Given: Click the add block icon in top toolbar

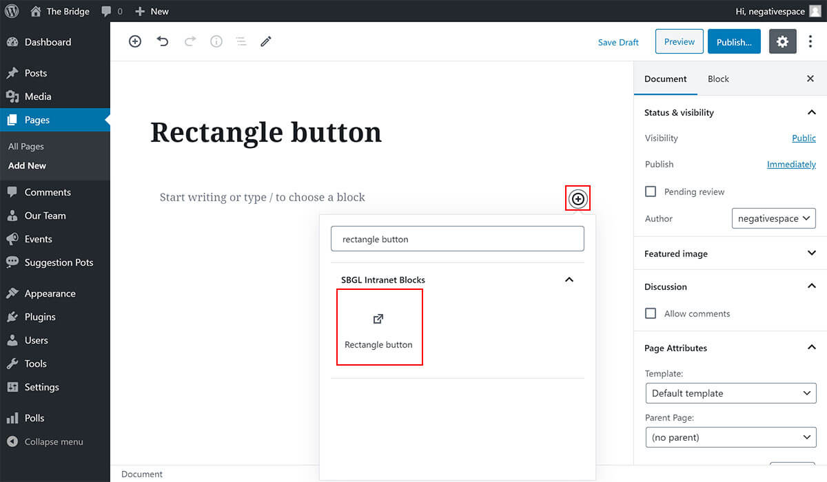Looking at the screenshot, I should 135,41.
